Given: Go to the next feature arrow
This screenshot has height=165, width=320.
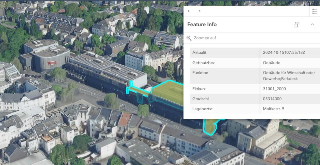Looking at the screenshot, I should tap(200, 11).
